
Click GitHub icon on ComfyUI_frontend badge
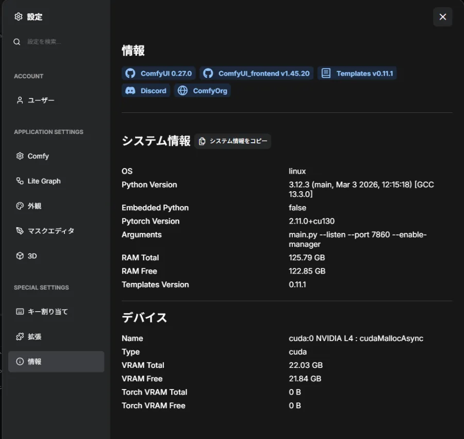pyautogui.click(x=208, y=73)
